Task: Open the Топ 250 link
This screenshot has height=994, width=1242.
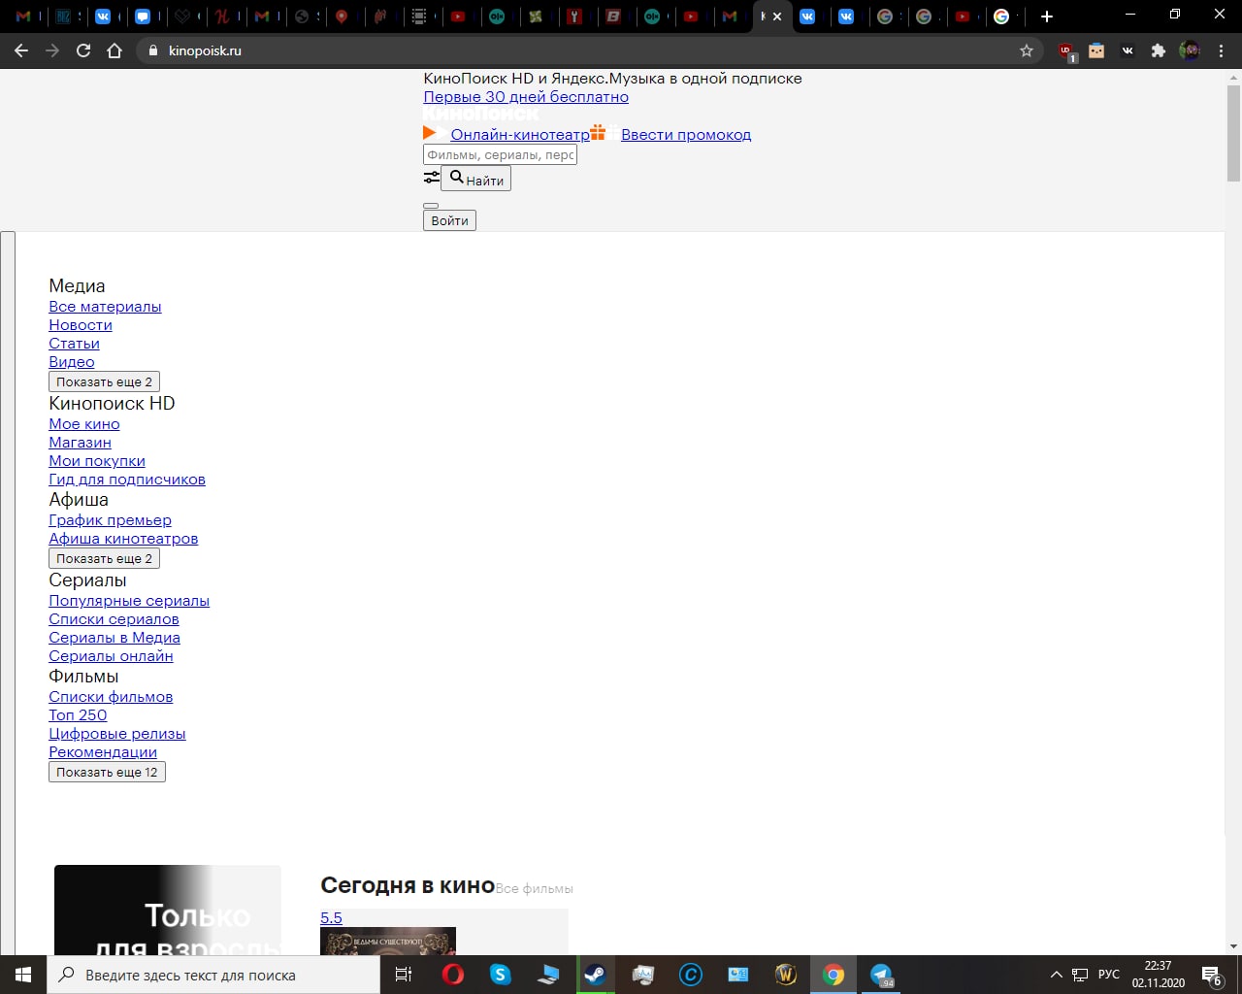Action: [78, 715]
